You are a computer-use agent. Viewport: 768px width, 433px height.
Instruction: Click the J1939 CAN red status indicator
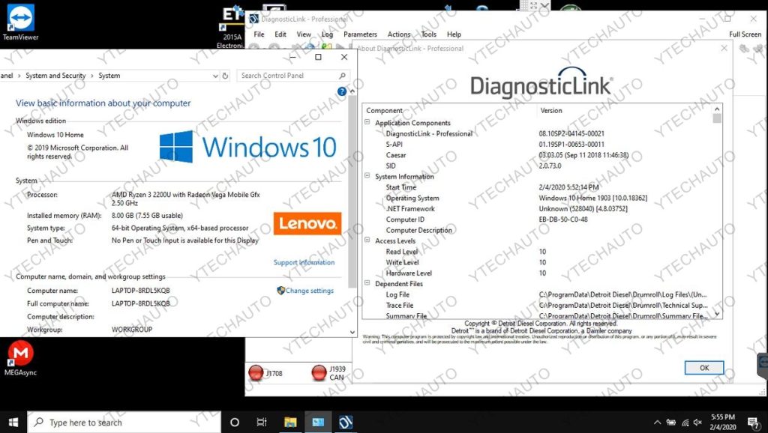(319, 373)
